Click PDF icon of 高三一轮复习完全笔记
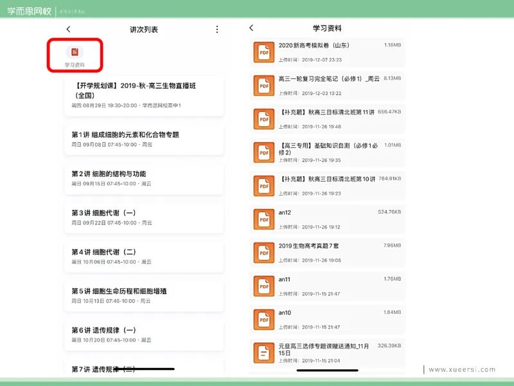Image resolution: width=514 pixels, height=386 pixels. [264, 86]
